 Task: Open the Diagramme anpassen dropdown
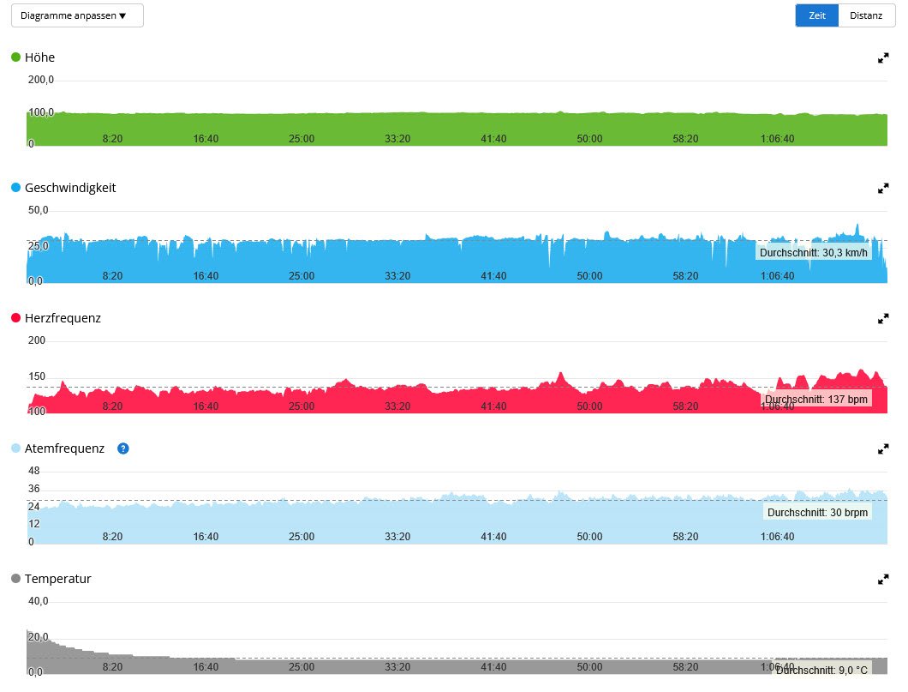coord(77,15)
